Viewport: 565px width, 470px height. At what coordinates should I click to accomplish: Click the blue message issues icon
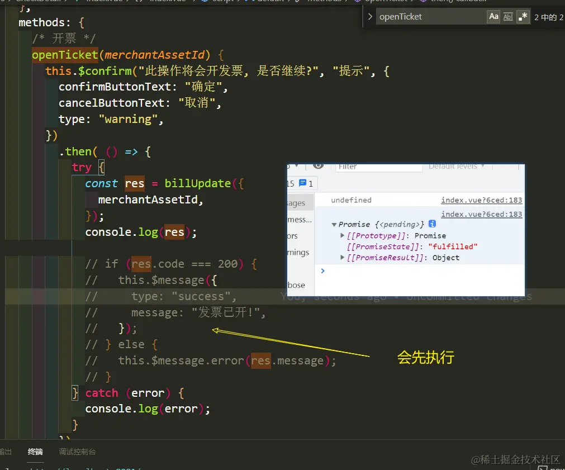(x=303, y=183)
